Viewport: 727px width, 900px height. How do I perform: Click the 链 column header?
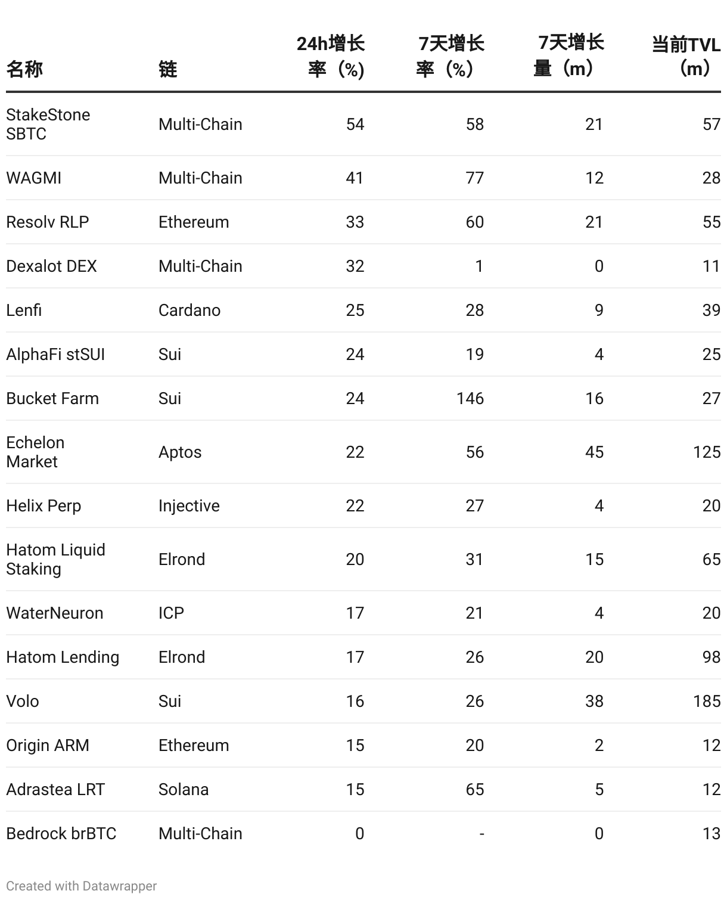[x=168, y=69]
